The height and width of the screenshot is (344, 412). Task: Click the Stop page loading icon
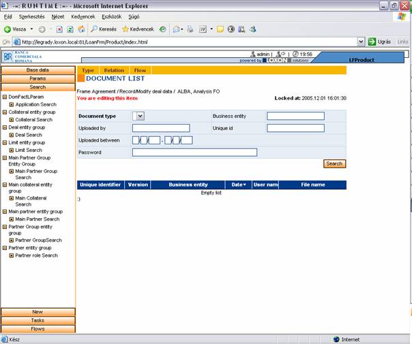(x=59, y=29)
